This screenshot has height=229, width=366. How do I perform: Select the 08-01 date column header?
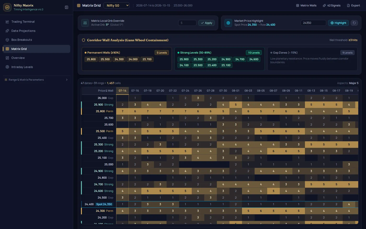coord(236,91)
